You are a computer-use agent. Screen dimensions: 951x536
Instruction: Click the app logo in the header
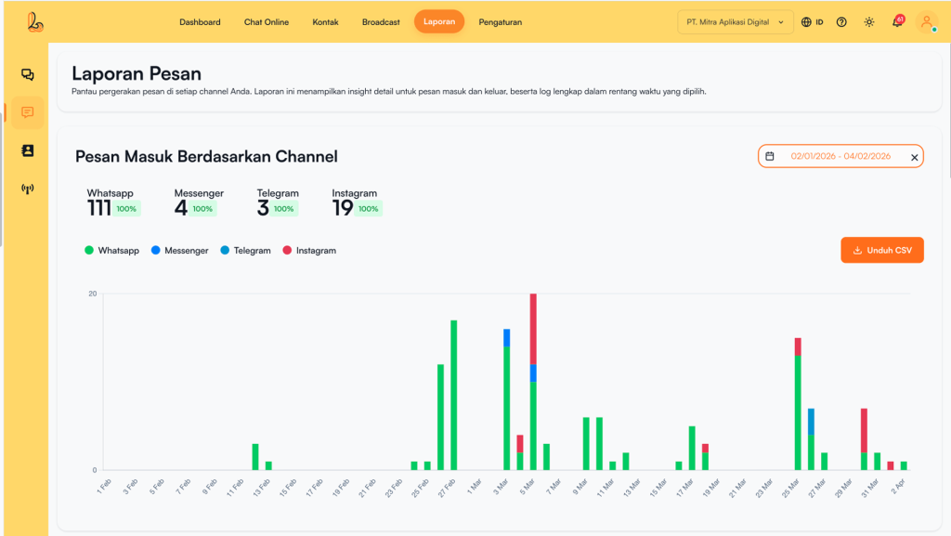pyautogui.click(x=35, y=21)
